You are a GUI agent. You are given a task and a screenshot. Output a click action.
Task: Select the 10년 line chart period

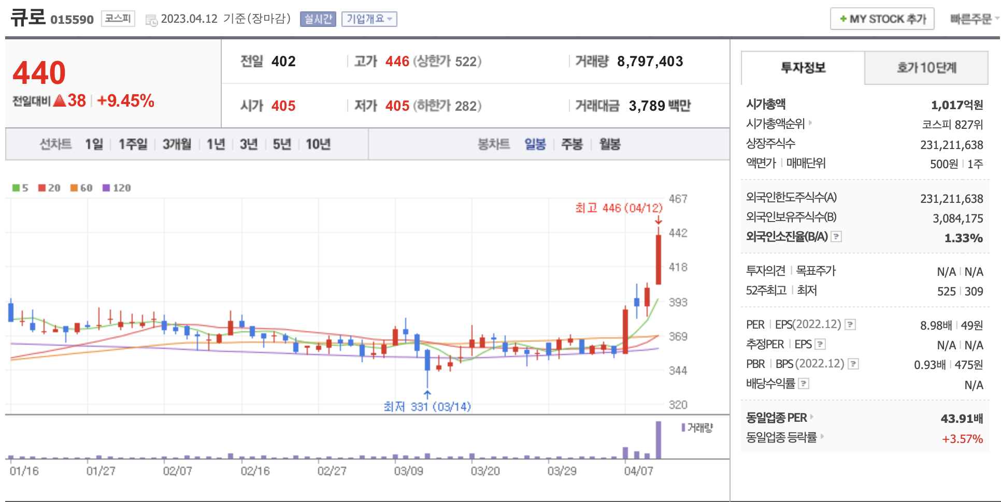pos(318,144)
